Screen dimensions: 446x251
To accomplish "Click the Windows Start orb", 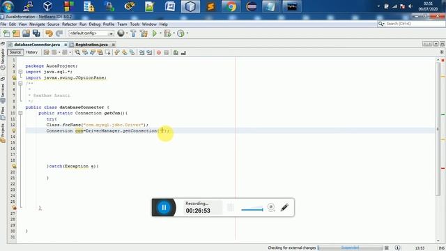I will click(x=8, y=6).
